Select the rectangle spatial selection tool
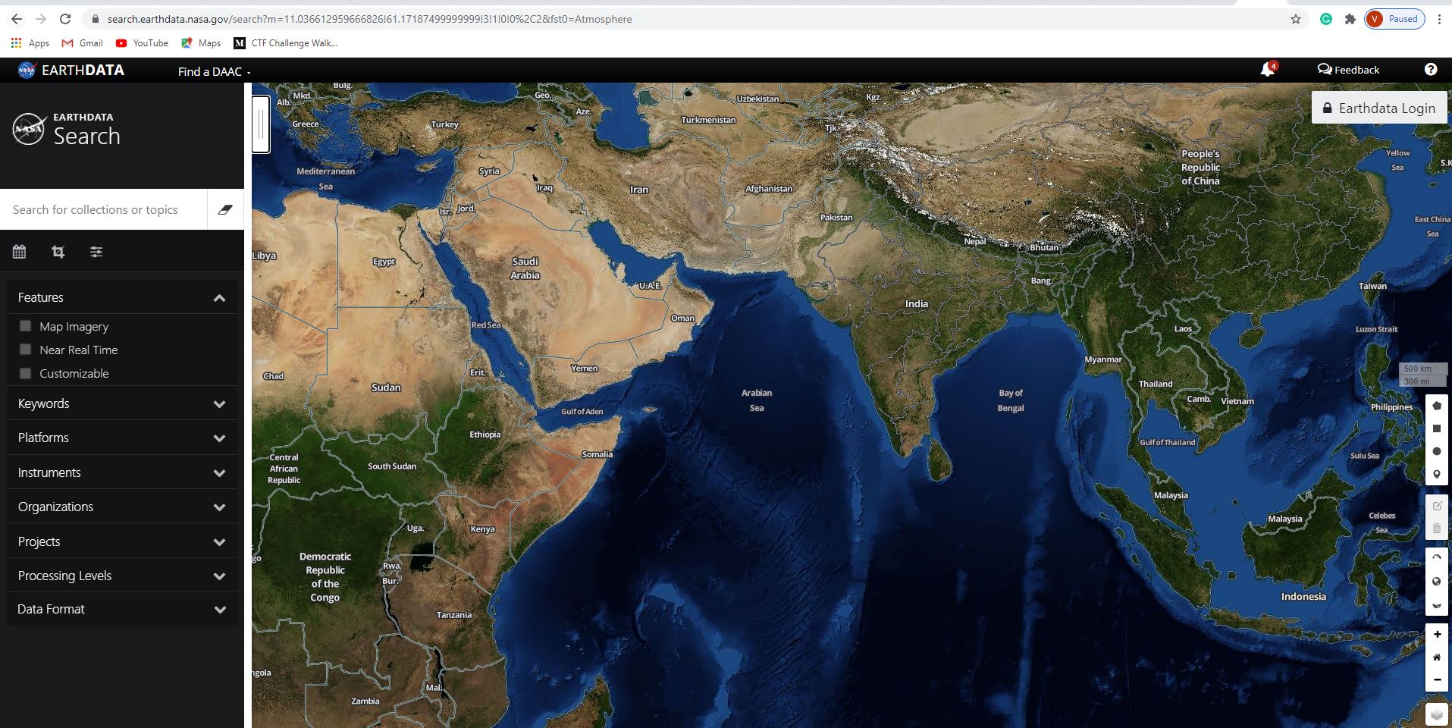The image size is (1452, 728). 1437,428
